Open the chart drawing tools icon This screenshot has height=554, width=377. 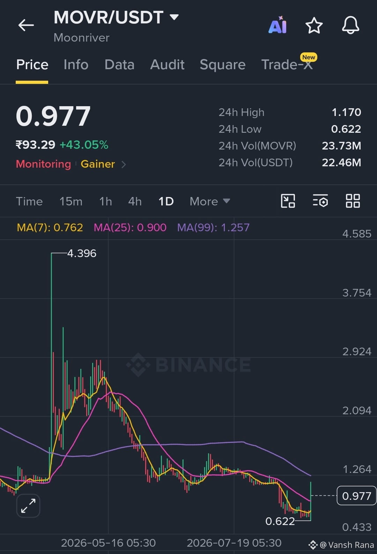288,201
